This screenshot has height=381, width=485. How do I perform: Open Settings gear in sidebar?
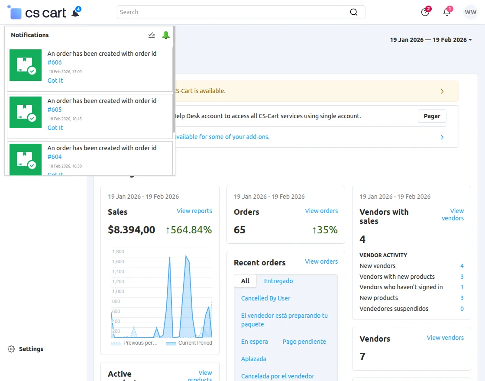click(12, 349)
